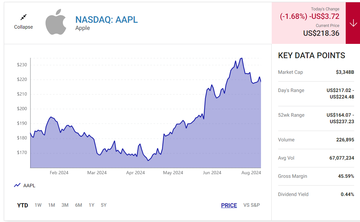Compare with VS S&P view
This screenshot has height=222, width=360.
pyautogui.click(x=252, y=205)
